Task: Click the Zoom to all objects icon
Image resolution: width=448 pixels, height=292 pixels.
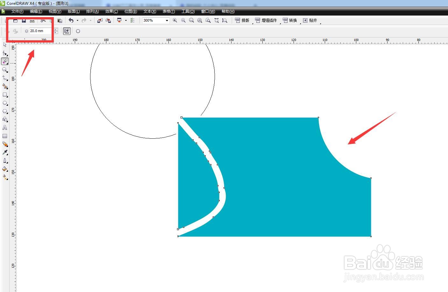Action: [x=200, y=20]
